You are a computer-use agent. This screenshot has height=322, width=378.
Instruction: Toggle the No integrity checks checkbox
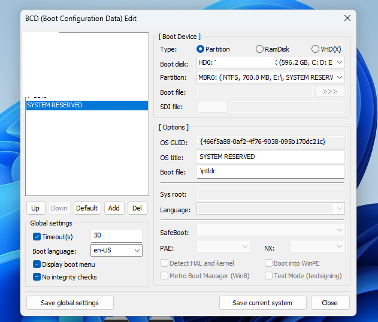coord(37,277)
